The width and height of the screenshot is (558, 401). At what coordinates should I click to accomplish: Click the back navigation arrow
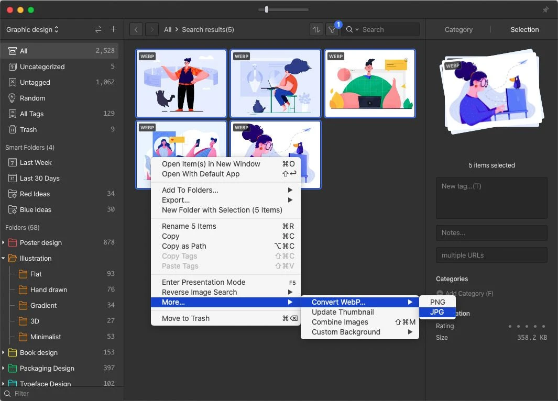(136, 29)
